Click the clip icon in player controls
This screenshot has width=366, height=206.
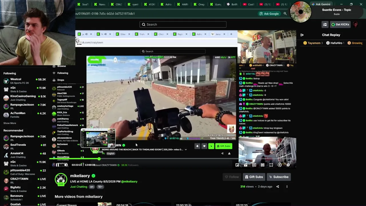pyautogui.click(x=246, y=165)
